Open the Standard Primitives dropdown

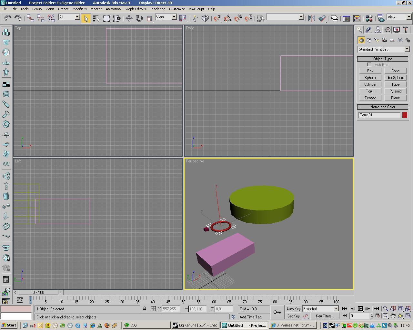coord(407,49)
